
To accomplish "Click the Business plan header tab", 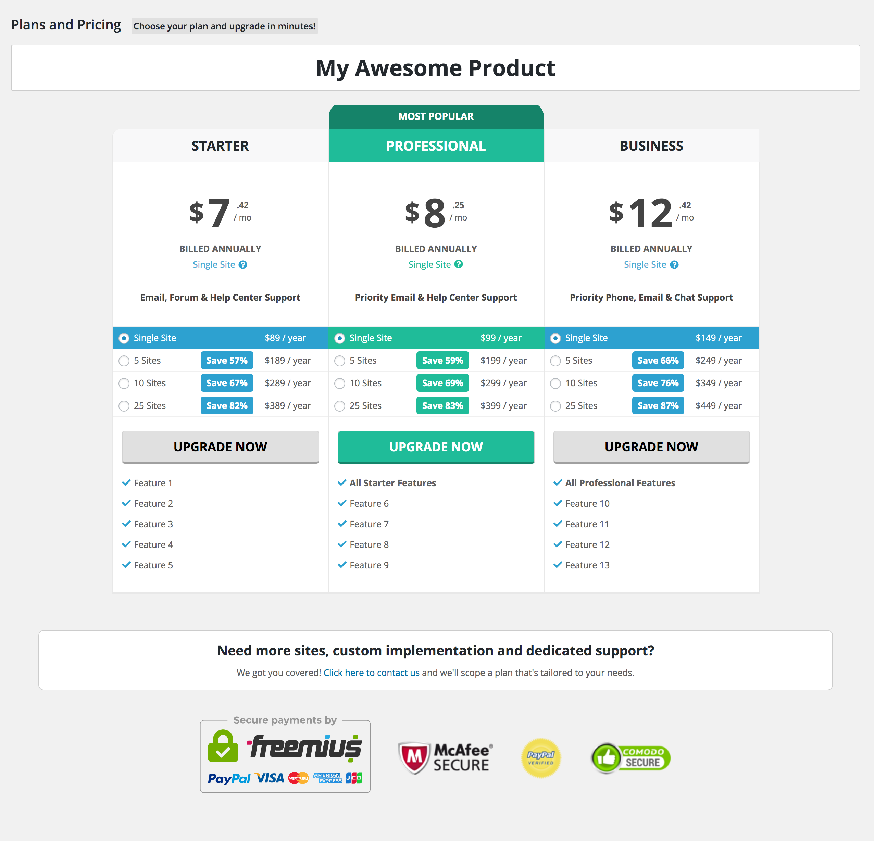I will point(651,146).
